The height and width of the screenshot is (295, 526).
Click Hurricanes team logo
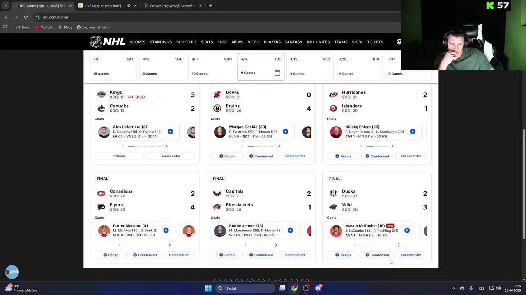333,95
